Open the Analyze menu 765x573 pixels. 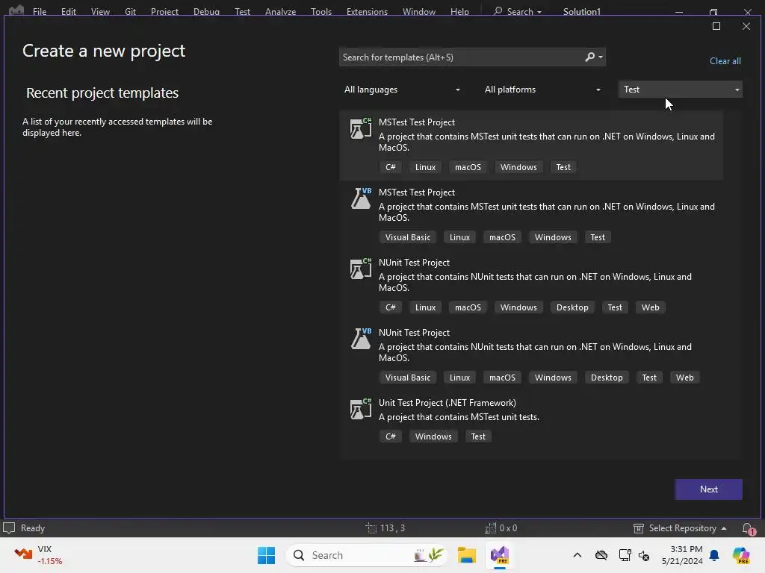tap(281, 12)
